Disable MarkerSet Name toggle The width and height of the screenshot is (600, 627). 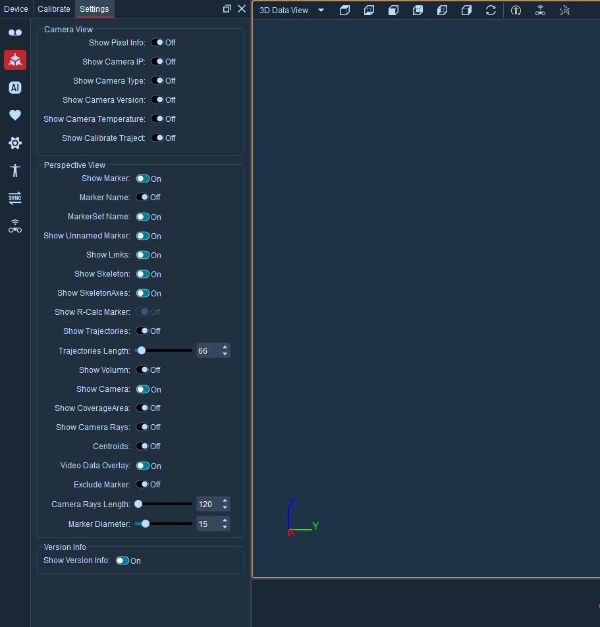tap(143, 217)
